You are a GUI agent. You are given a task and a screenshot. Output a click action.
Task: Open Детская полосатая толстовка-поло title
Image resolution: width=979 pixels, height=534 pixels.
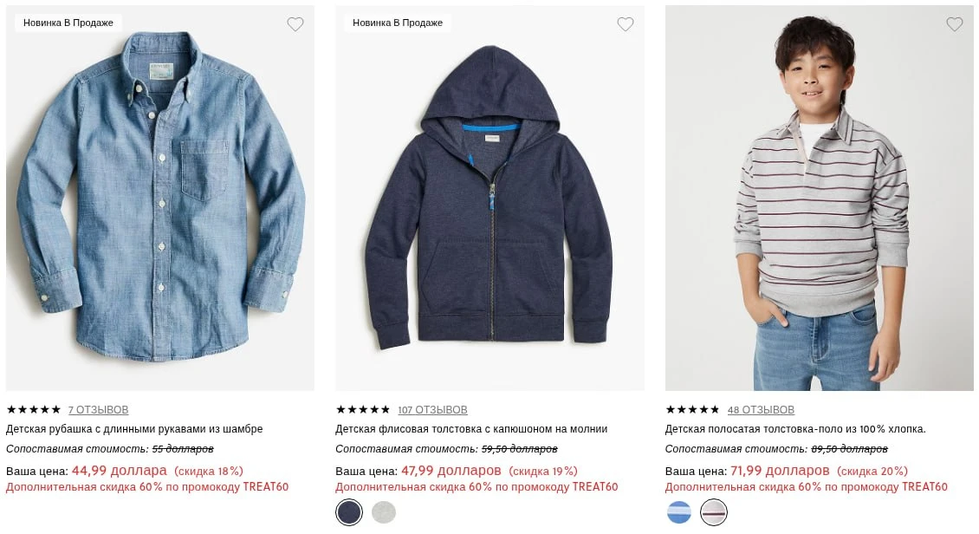coord(795,429)
